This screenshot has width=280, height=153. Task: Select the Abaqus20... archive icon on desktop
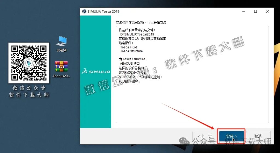coord(61,70)
